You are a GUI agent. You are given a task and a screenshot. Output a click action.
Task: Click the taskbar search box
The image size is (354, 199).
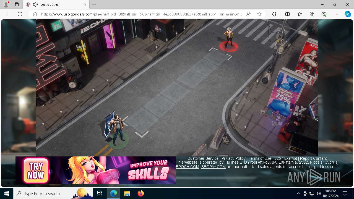53,193
